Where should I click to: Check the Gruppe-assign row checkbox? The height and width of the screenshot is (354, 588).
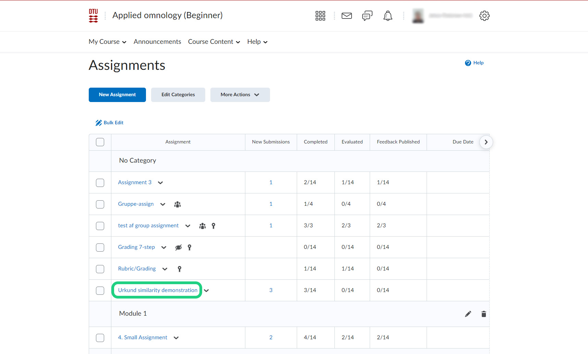(100, 204)
